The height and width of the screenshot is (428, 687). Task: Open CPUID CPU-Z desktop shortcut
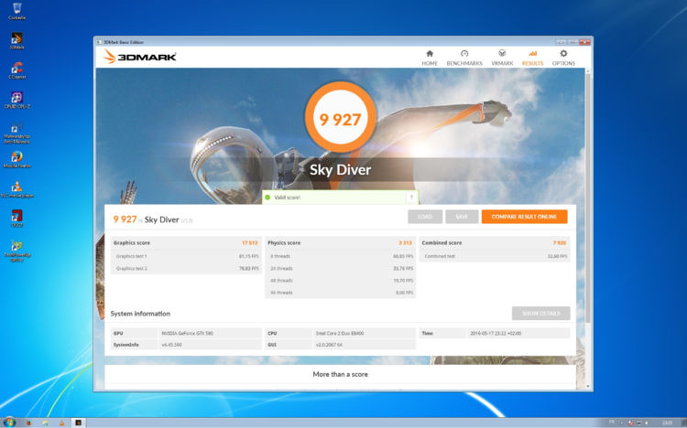[17, 101]
